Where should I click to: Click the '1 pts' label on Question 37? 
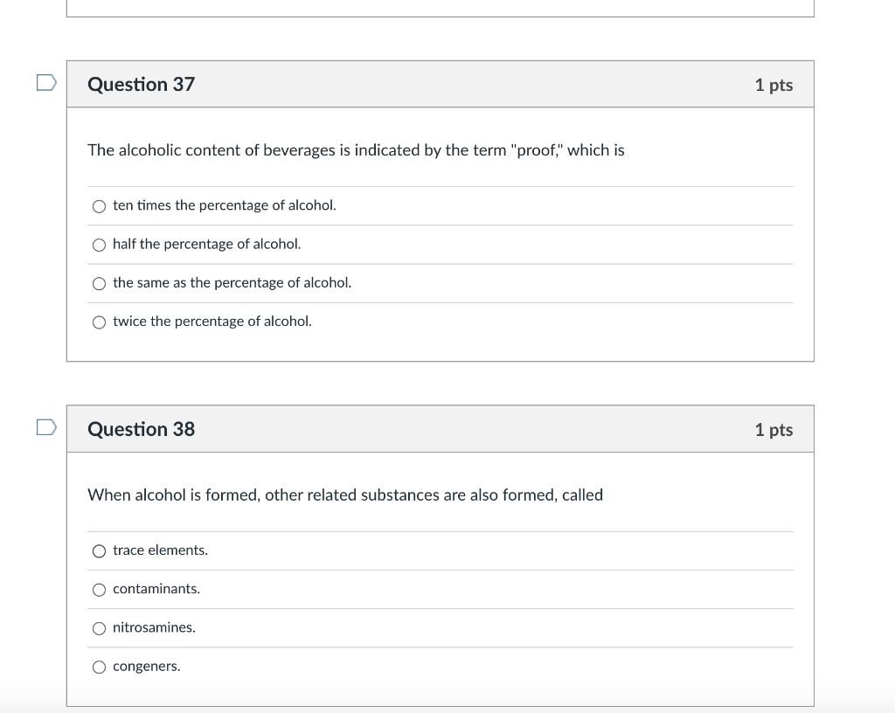click(774, 85)
